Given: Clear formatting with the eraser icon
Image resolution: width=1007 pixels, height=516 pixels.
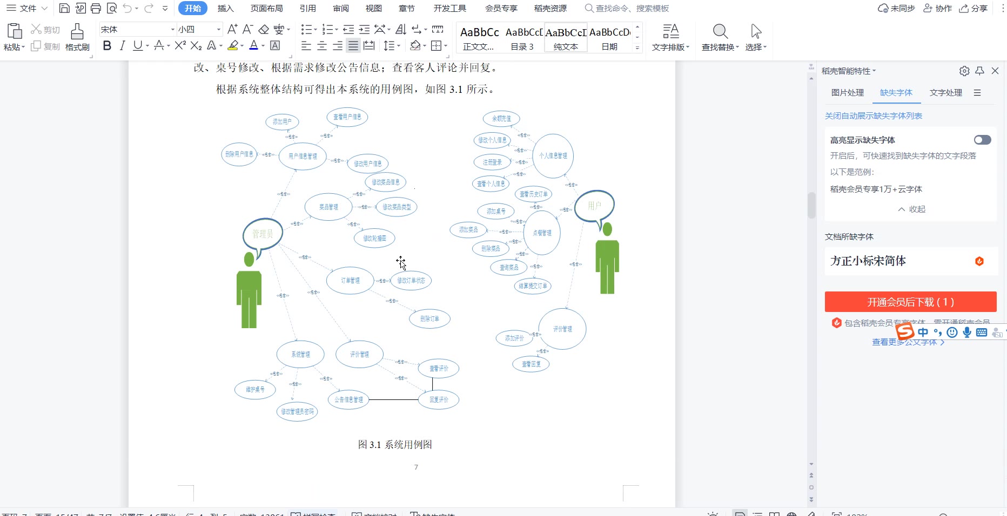Looking at the screenshot, I should pos(264,29).
